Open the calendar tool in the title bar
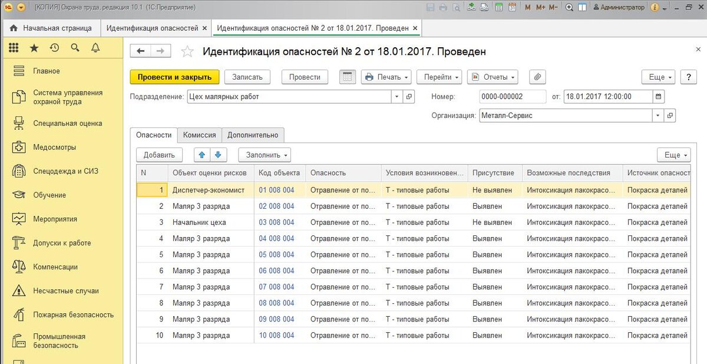Image resolution: width=707 pixels, height=364 pixels. click(x=512, y=7)
